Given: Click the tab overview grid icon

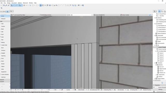Looking at the screenshot, I should 11,15.
